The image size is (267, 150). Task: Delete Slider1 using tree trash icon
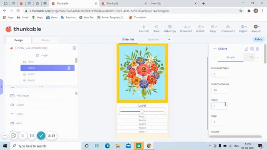point(69,68)
